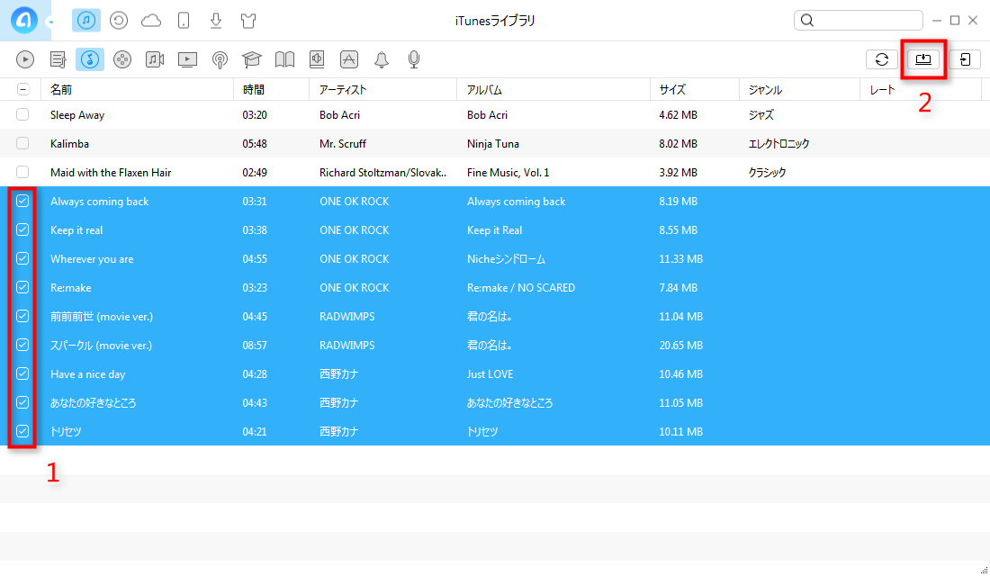Open the device phone icon
The width and height of the screenshot is (990, 576).
[x=184, y=21]
